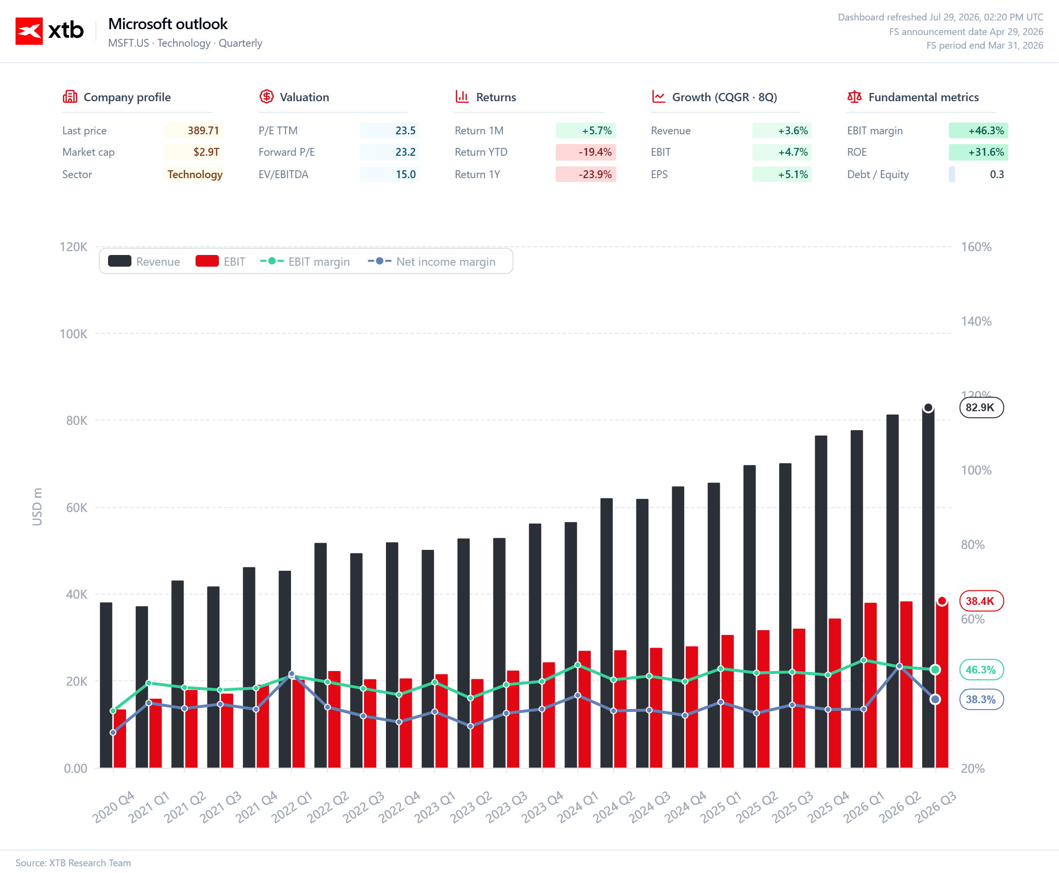Click the Source: XTB Research Team footer

click(73, 862)
